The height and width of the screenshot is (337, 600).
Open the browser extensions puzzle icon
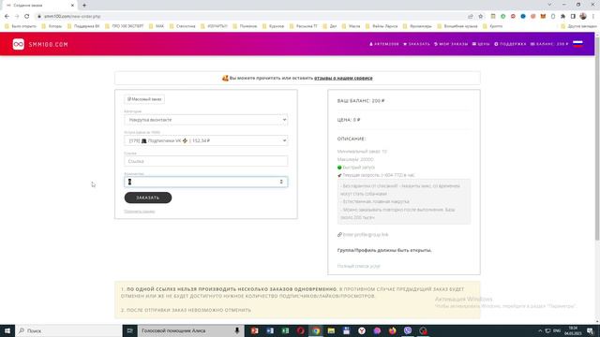point(562,17)
